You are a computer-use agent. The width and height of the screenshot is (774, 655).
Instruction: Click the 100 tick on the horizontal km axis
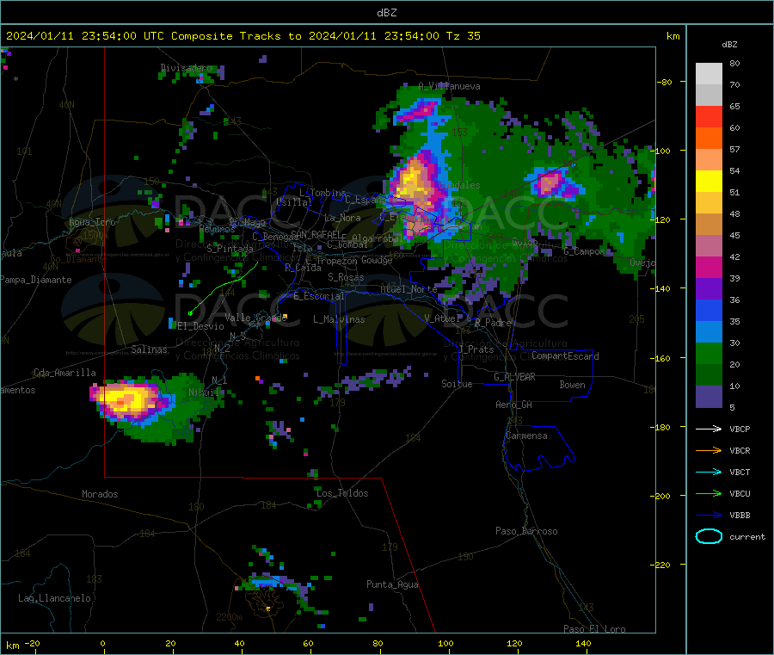pyautogui.click(x=445, y=643)
